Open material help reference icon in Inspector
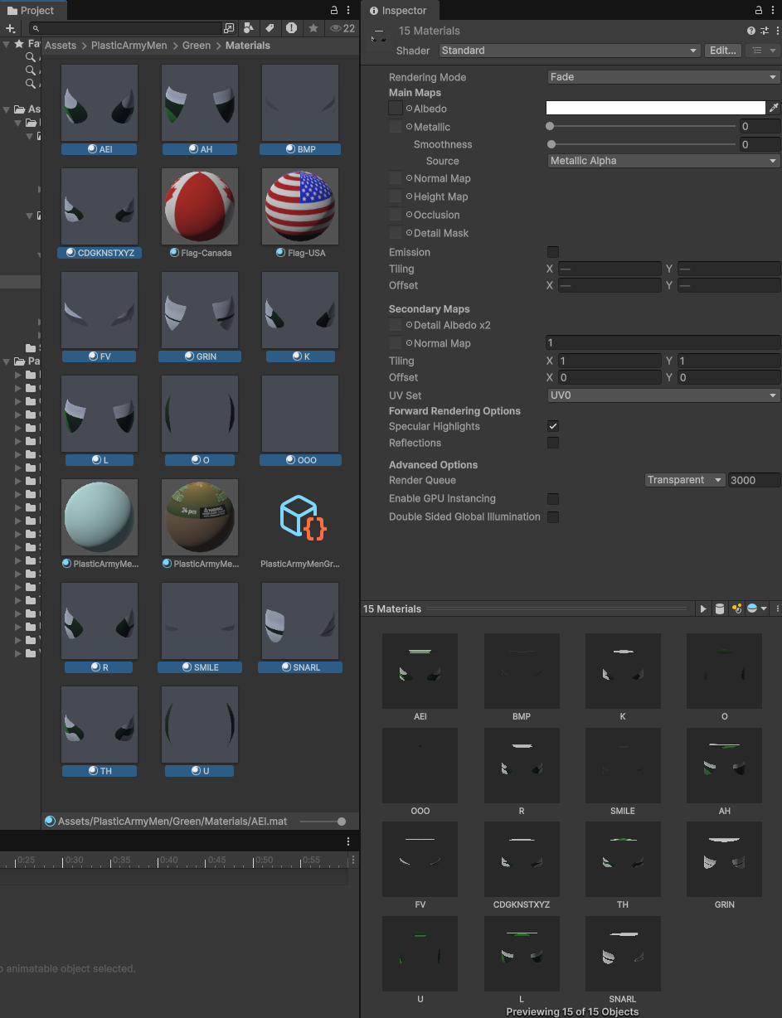Image resolution: width=782 pixels, height=1018 pixels. [751, 31]
